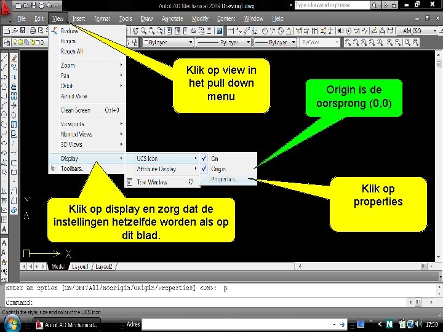Click the Undo arrow in the quick access toolbar
The image size is (443, 332).
click(49, 6)
